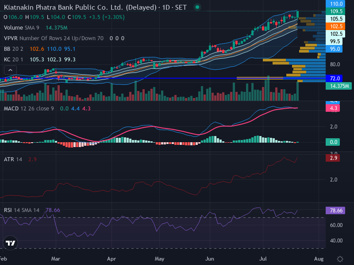Open chart settings via the gear icon
The width and height of the screenshot is (354, 265).
point(340,259)
